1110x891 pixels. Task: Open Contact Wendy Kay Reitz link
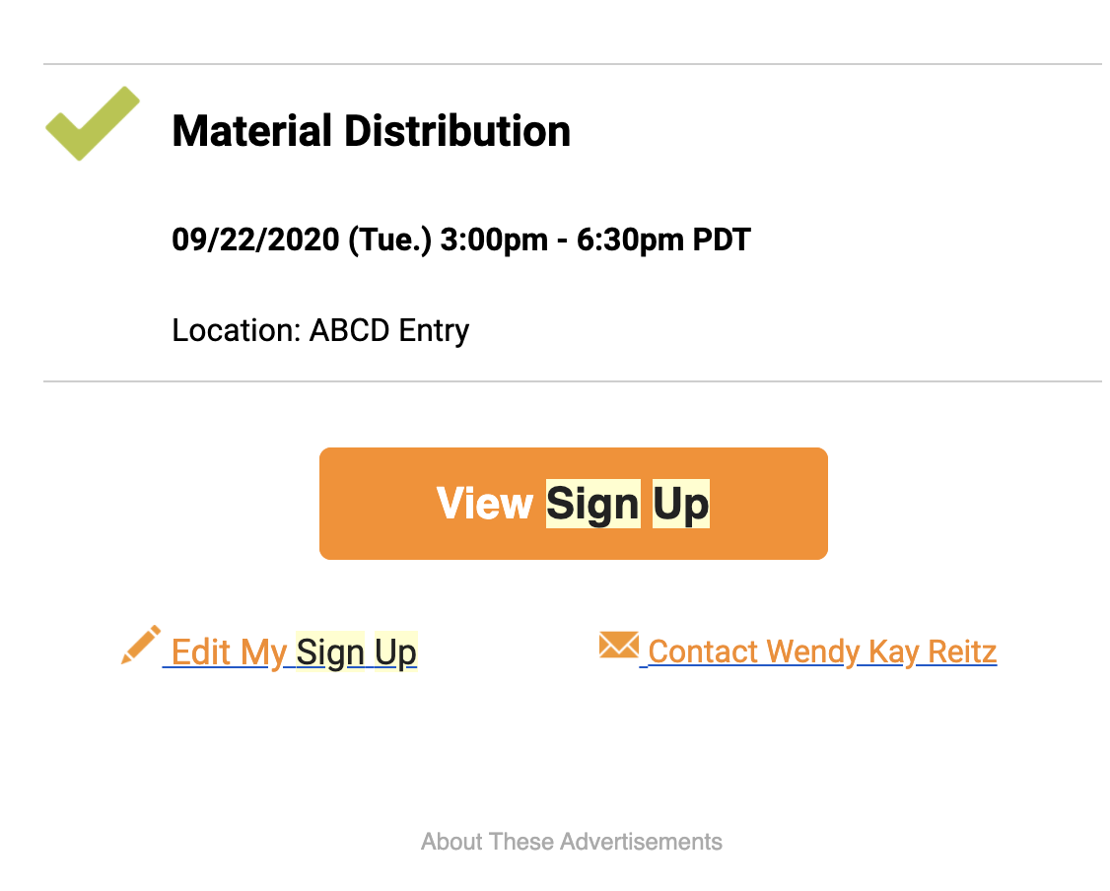[x=818, y=651]
